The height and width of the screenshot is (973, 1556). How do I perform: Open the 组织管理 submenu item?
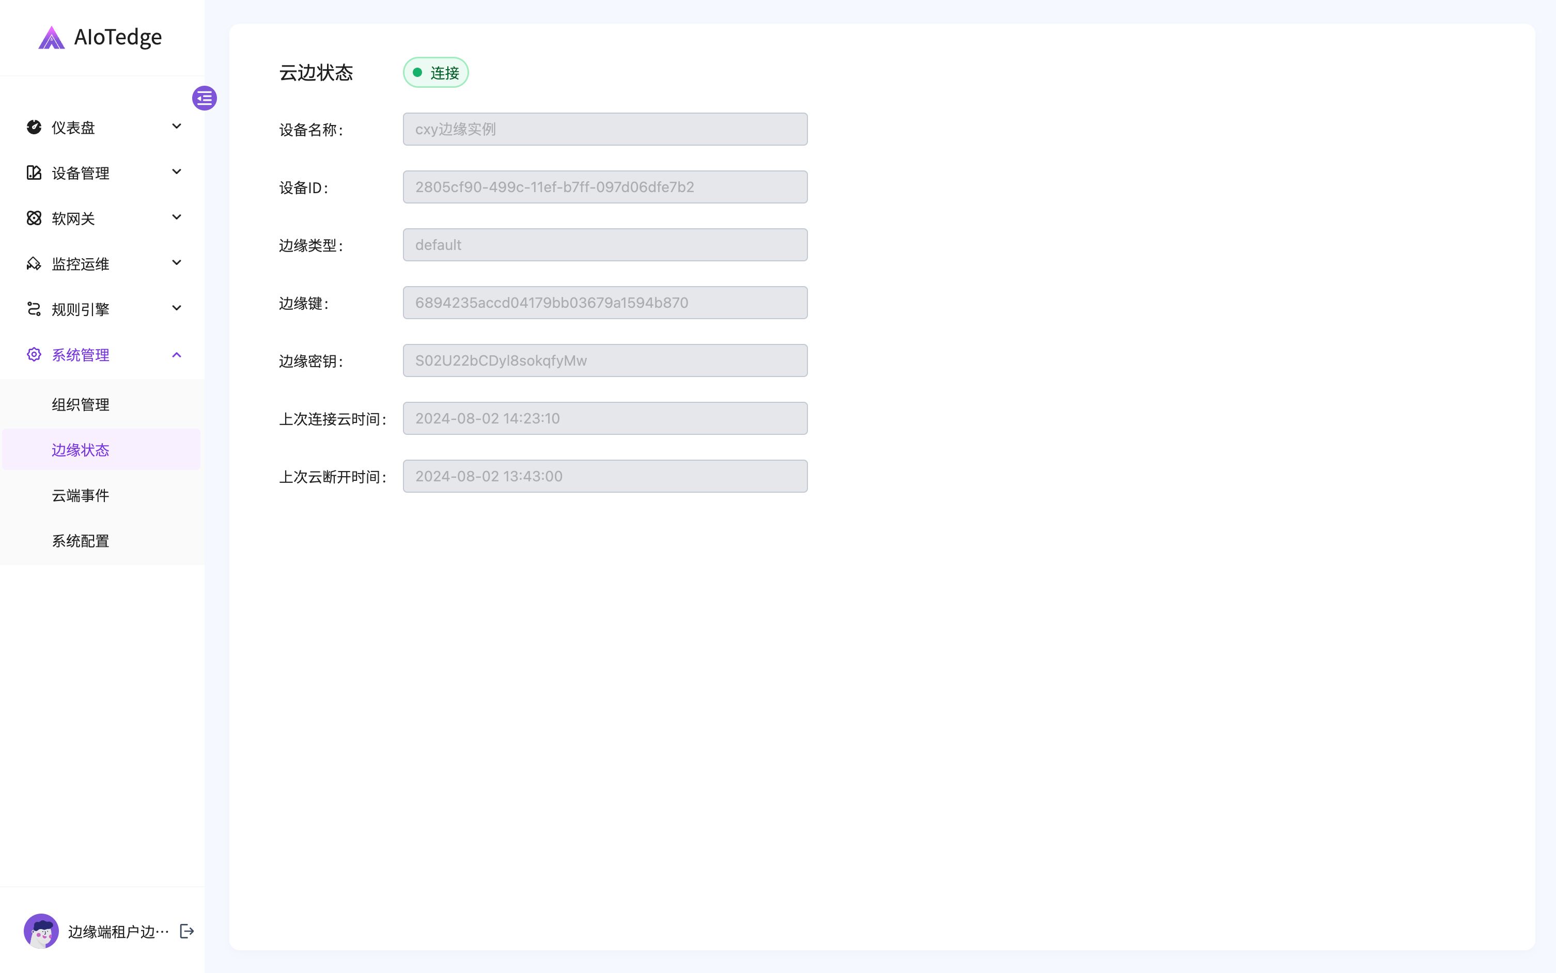[x=81, y=405]
